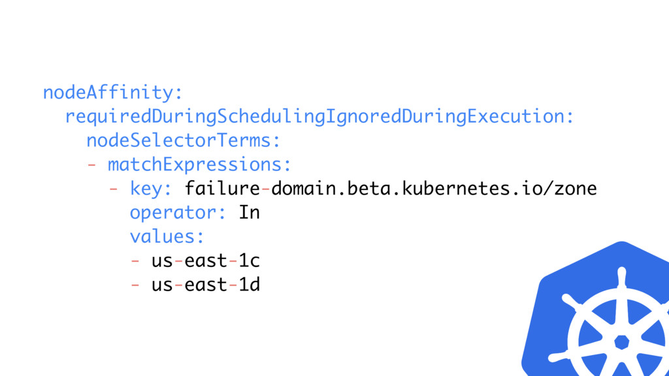The height and width of the screenshot is (376, 669).
Task: Click the red dash before us-east-1c
Action: tap(135, 260)
